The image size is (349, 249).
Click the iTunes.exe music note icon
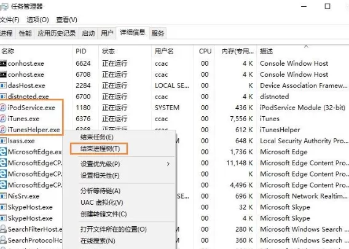pyautogui.click(x=3, y=119)
